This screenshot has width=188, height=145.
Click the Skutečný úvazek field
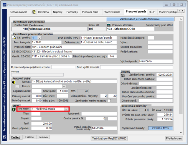point(37,101)
